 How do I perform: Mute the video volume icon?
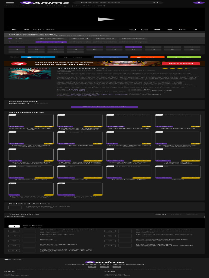click(x=26, y=30)
